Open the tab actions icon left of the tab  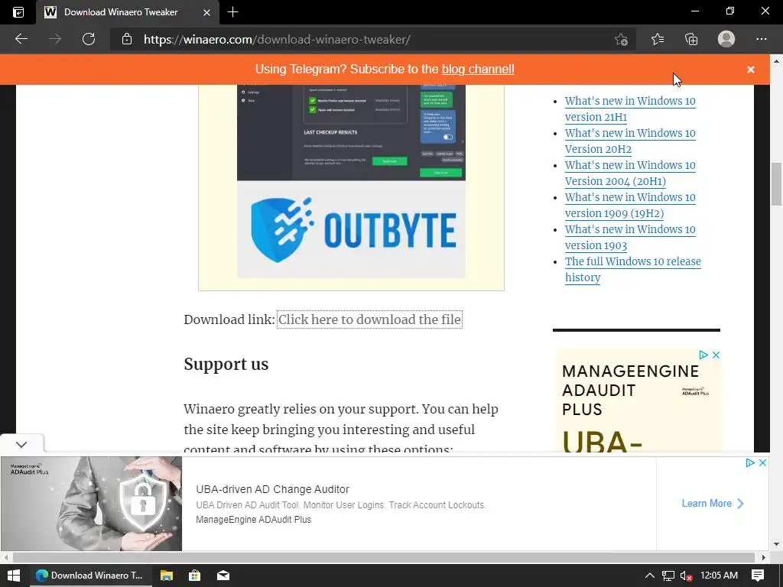pos(18,12)
